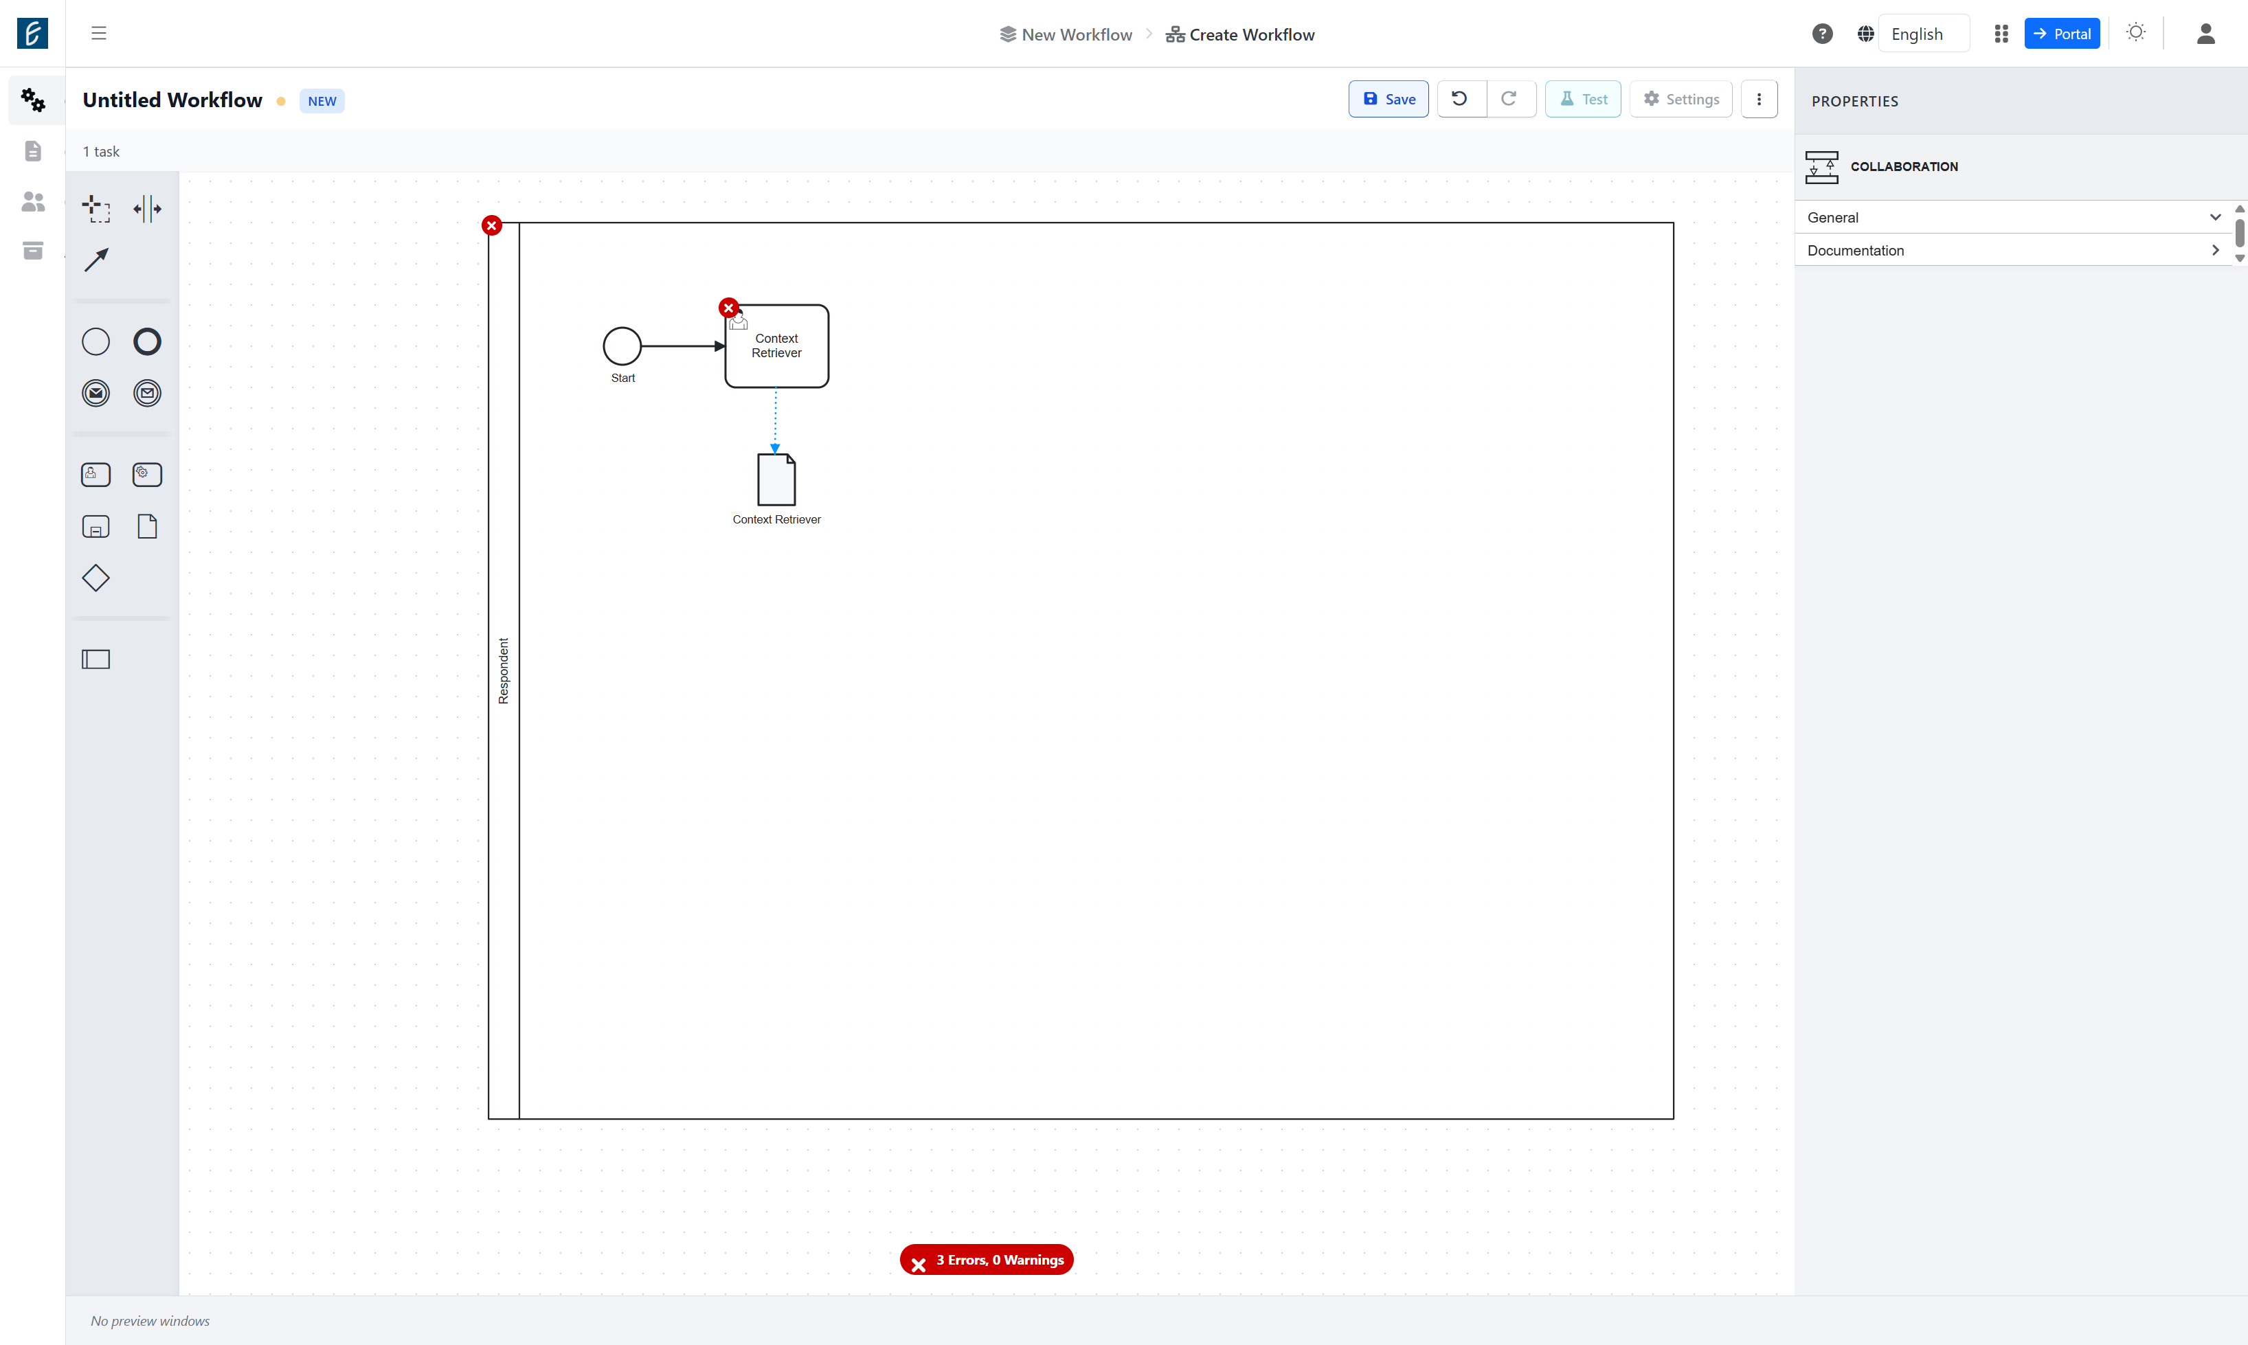The height and width of the screenshot is (1345, 2248).
Task: Open the help question mark icon
Action: tap(1822, 34)
